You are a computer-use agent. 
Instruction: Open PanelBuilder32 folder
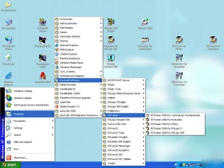click(x=78, y=89)
